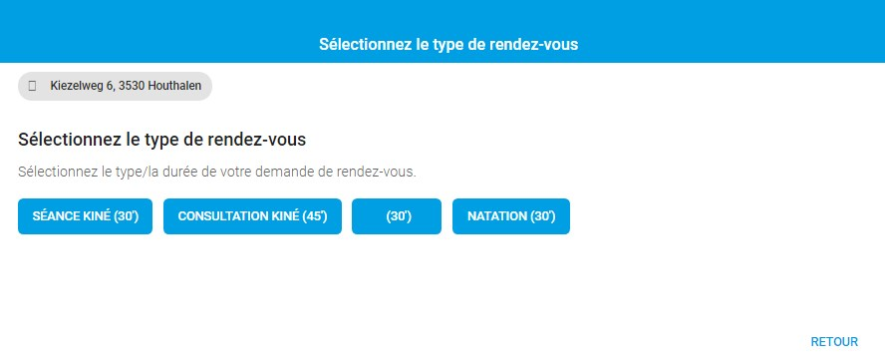The image size is (885, 364).
Task: Choose the button labelled only (30')
Action: tap(397, 216)
